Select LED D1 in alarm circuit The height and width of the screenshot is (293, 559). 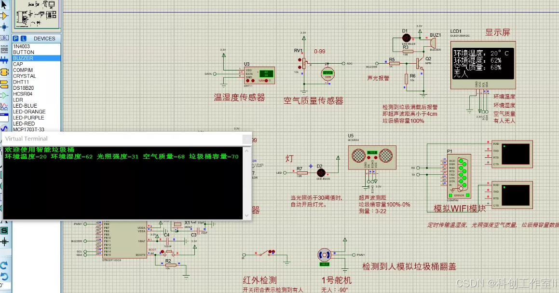406,38
